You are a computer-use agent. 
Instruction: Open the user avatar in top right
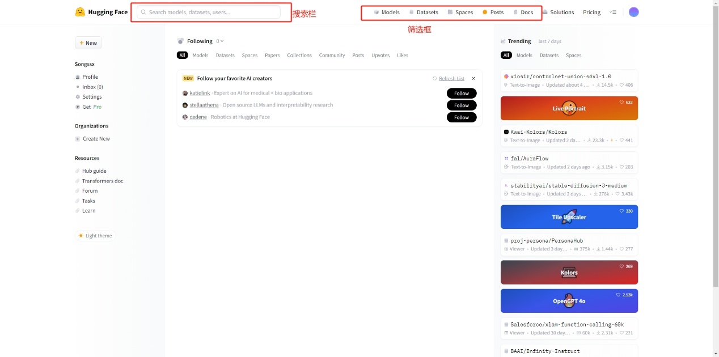pos(633,12)
